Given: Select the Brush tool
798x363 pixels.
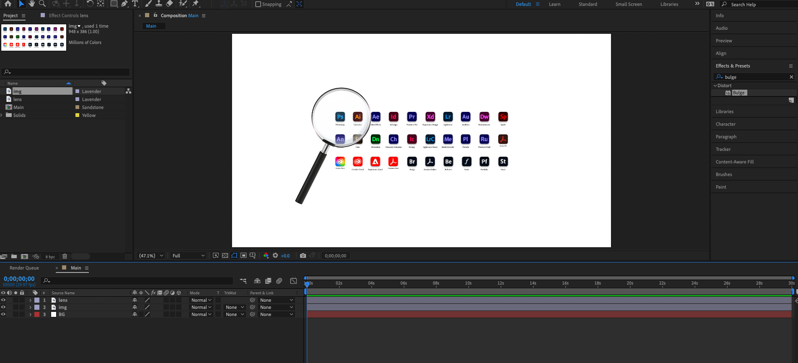Looking at the screenshot, I should 148,4.
